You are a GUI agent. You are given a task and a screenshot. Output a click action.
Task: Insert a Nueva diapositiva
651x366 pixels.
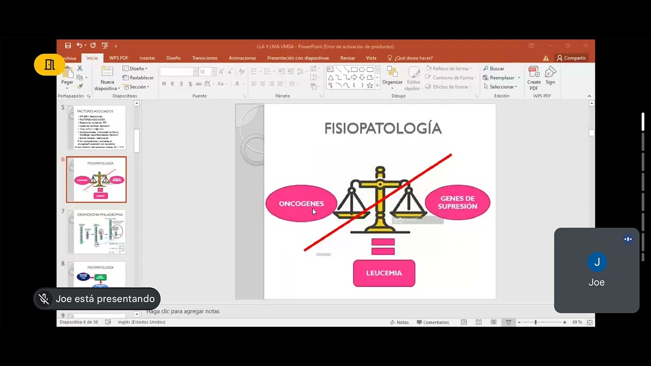107,79
